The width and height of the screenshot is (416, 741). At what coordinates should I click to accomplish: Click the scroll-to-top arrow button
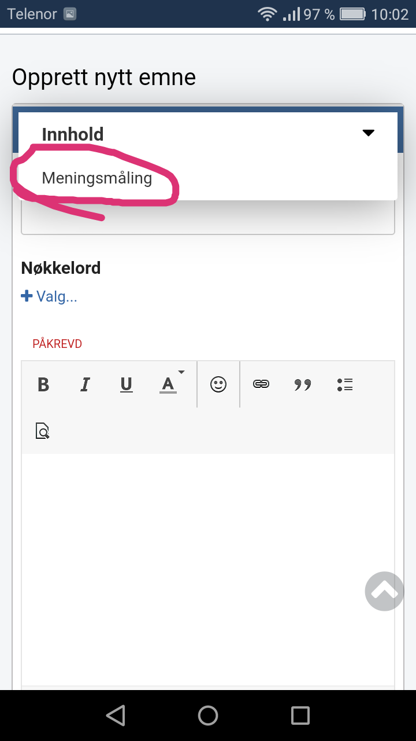(384, 591)
